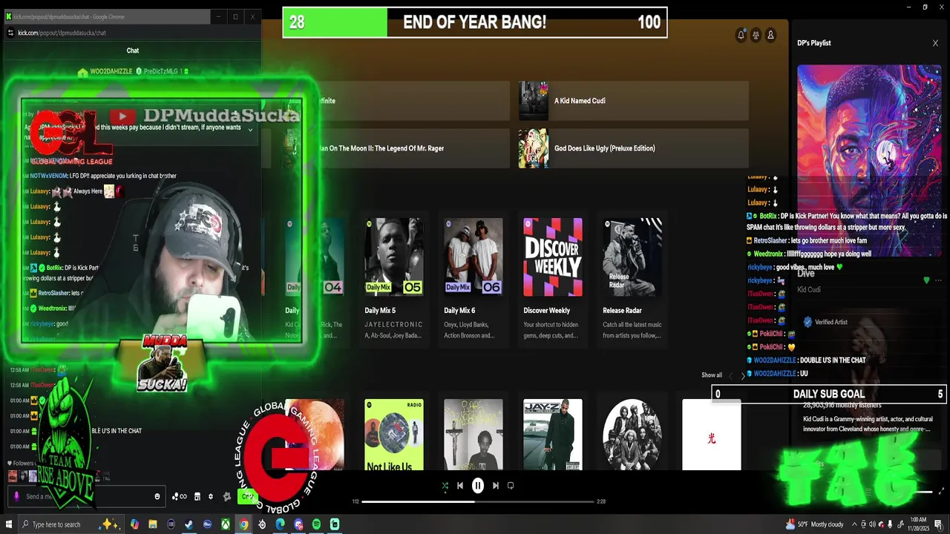The width and height of the screenshot is (950, 534).
Task: Close the DP's Playlist side panel
Action: pos(935,43)
